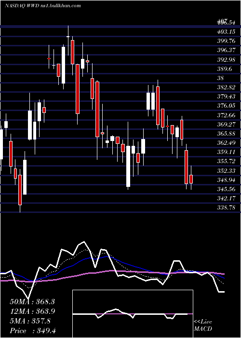Select the 365.88 price axis label

click(226, 133)
